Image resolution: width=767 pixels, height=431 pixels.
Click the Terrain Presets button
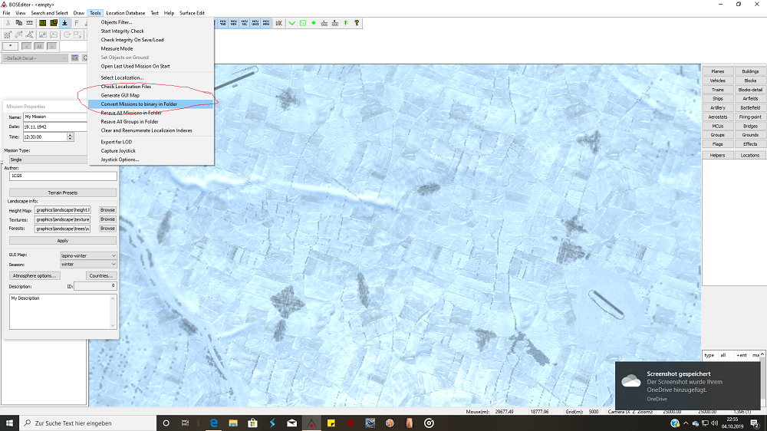[63, 192]
